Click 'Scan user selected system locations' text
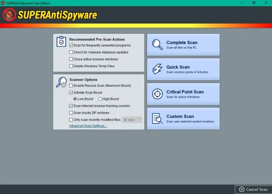This screenshot has width=272, height=194. 190,122
